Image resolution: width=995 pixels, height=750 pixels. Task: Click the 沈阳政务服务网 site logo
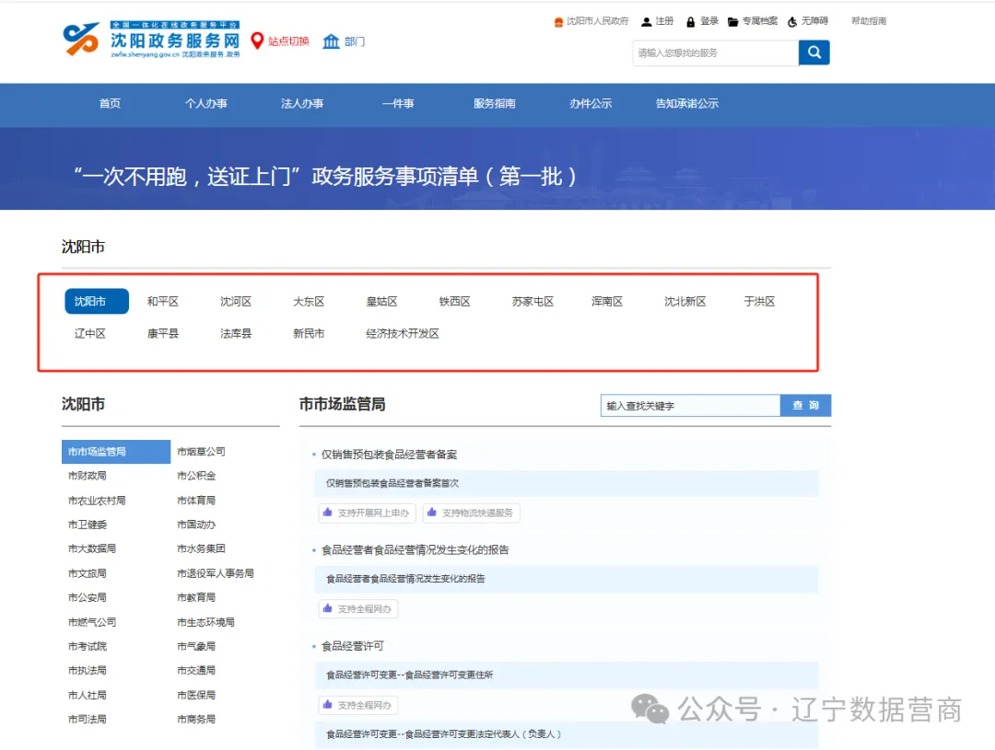(152, 40)
